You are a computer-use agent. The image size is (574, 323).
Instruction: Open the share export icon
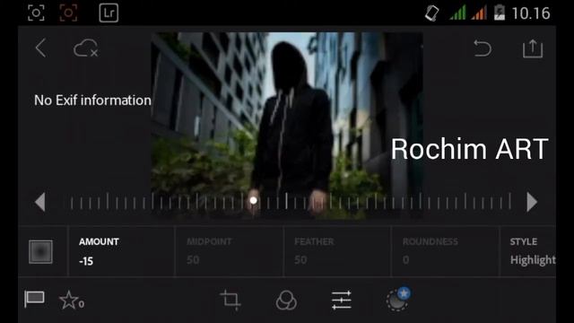(533, 48)
